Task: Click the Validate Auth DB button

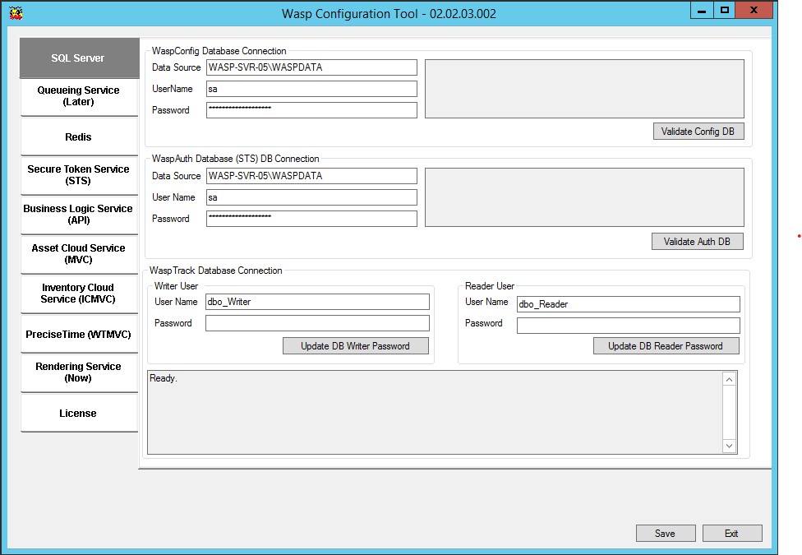Action: 697,242
